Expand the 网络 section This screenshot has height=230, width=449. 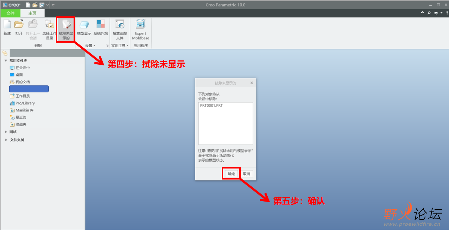point(6,132)
